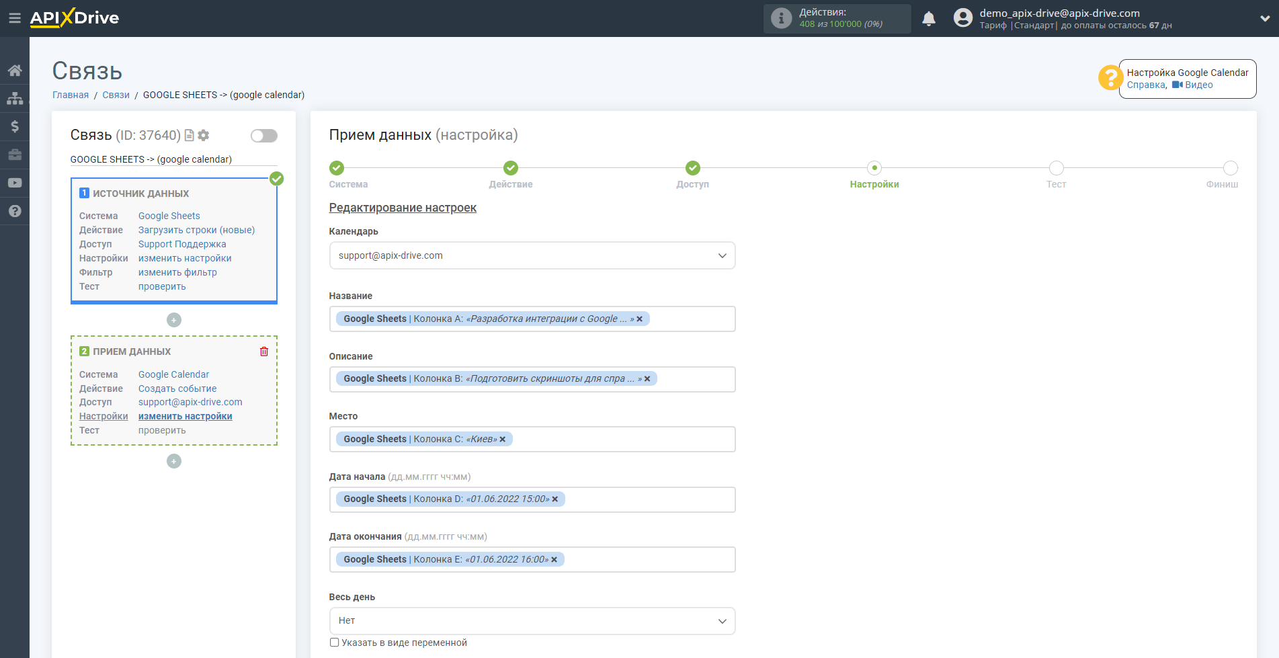Image resolution: width=1279 pixels, height=658 pixels.
Task: Click the Редактирование настроек heading
Action: (x=403, y=208)
